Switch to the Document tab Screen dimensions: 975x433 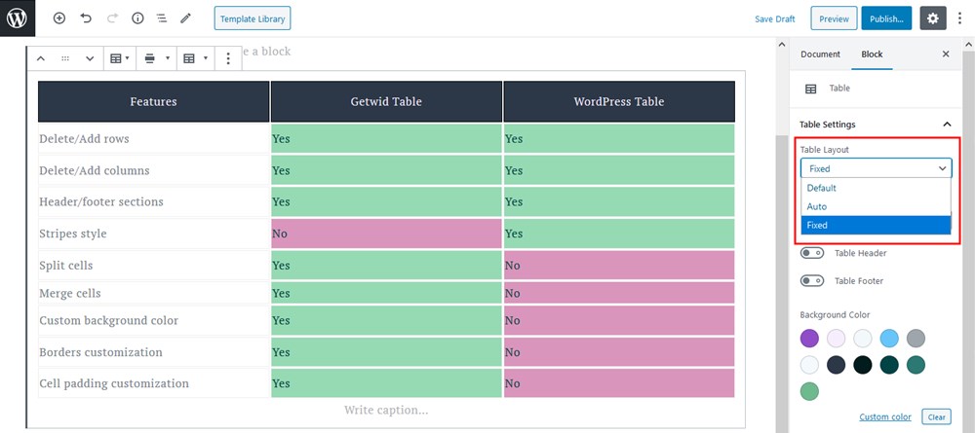coord(820,54)
